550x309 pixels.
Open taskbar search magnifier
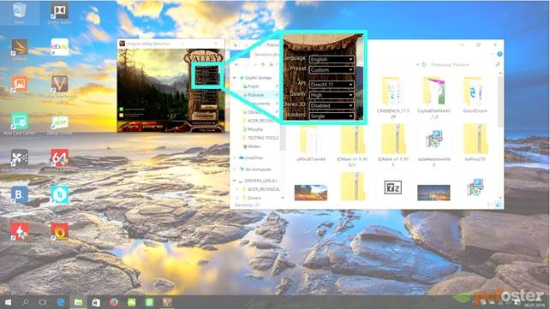tap(25, 302)
